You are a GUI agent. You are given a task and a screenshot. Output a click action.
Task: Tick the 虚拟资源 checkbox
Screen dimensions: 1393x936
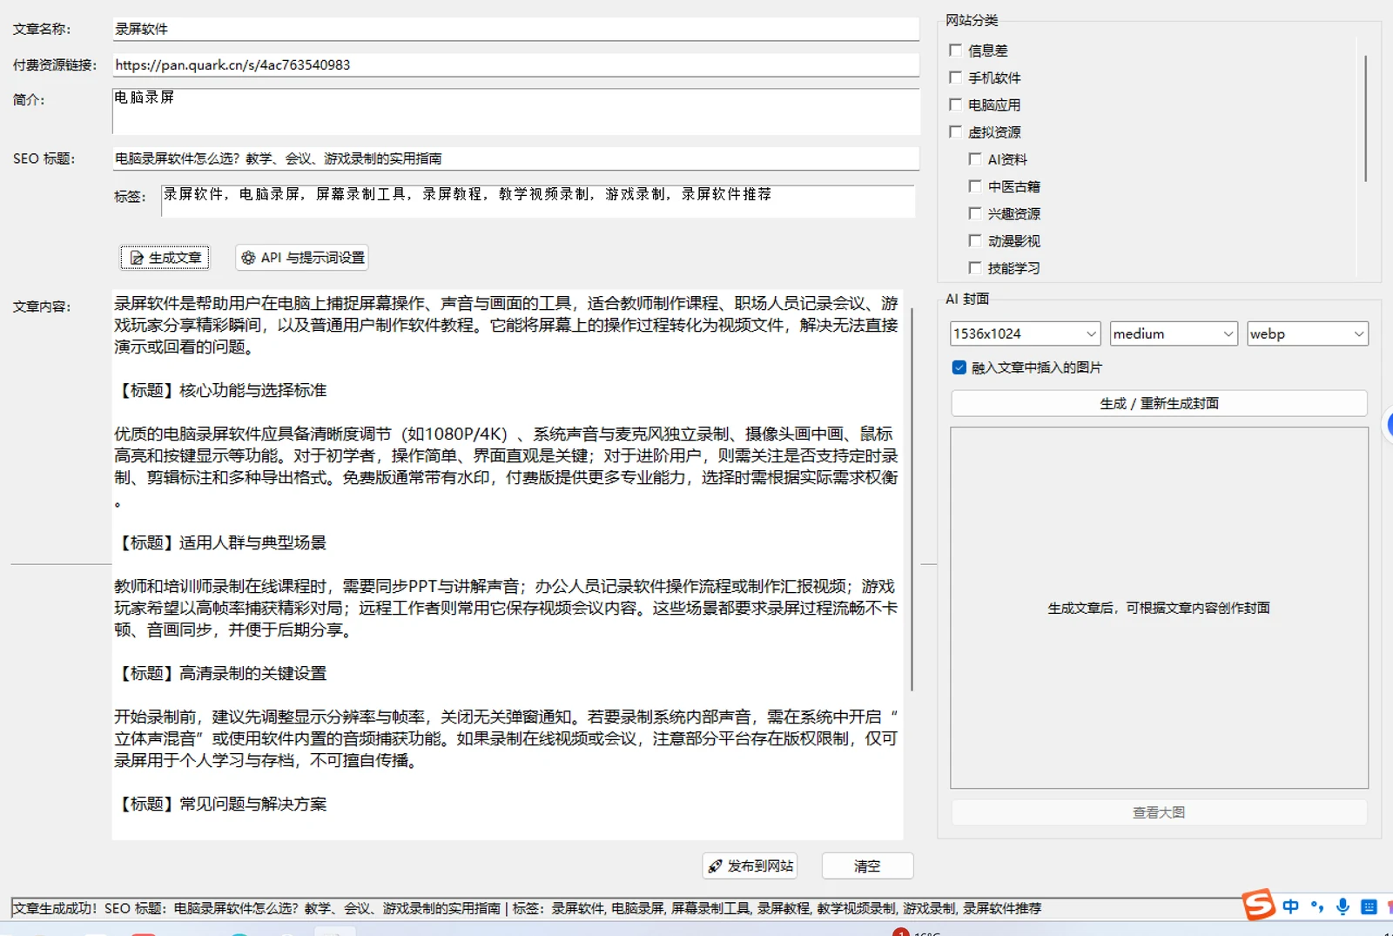(x=956, y=131)
